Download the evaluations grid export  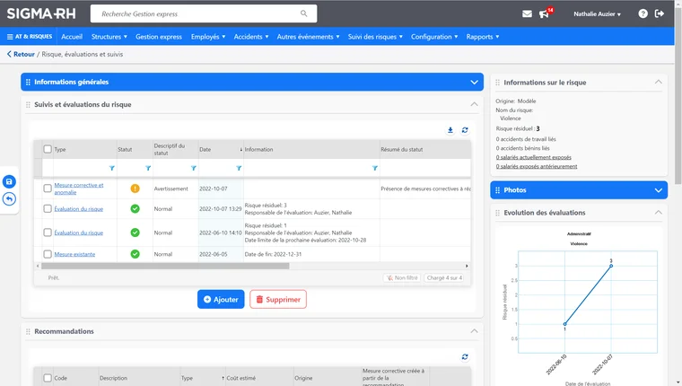[x=450, y=130]
